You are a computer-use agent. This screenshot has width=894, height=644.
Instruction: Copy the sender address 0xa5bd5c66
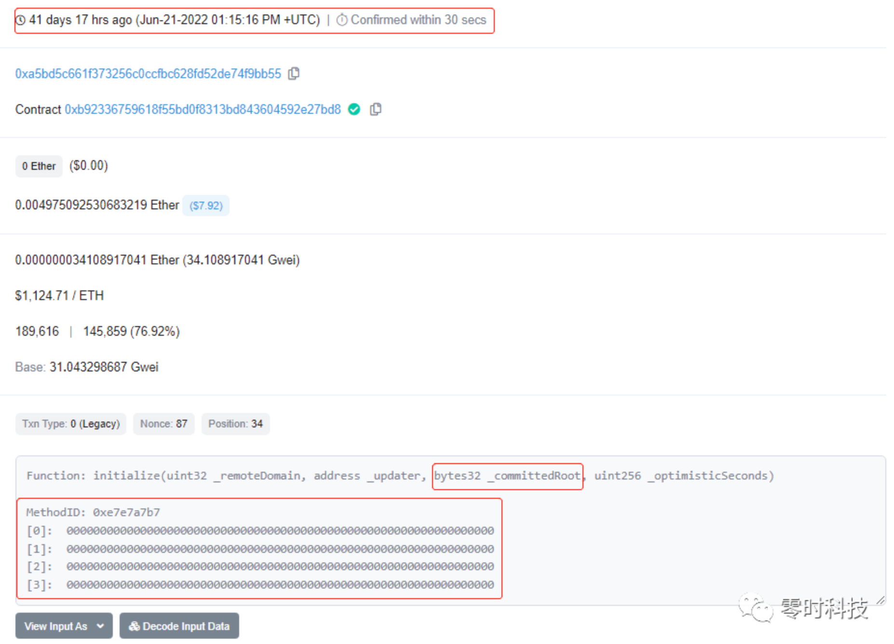pyautogui.click(x=294, y=73)
